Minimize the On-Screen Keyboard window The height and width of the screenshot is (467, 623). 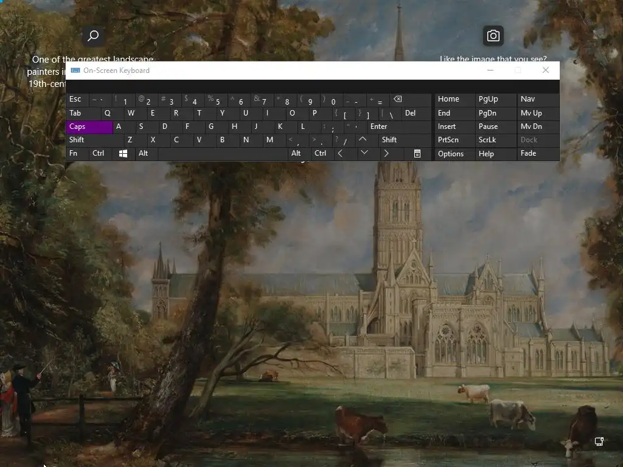pos(490,71)
